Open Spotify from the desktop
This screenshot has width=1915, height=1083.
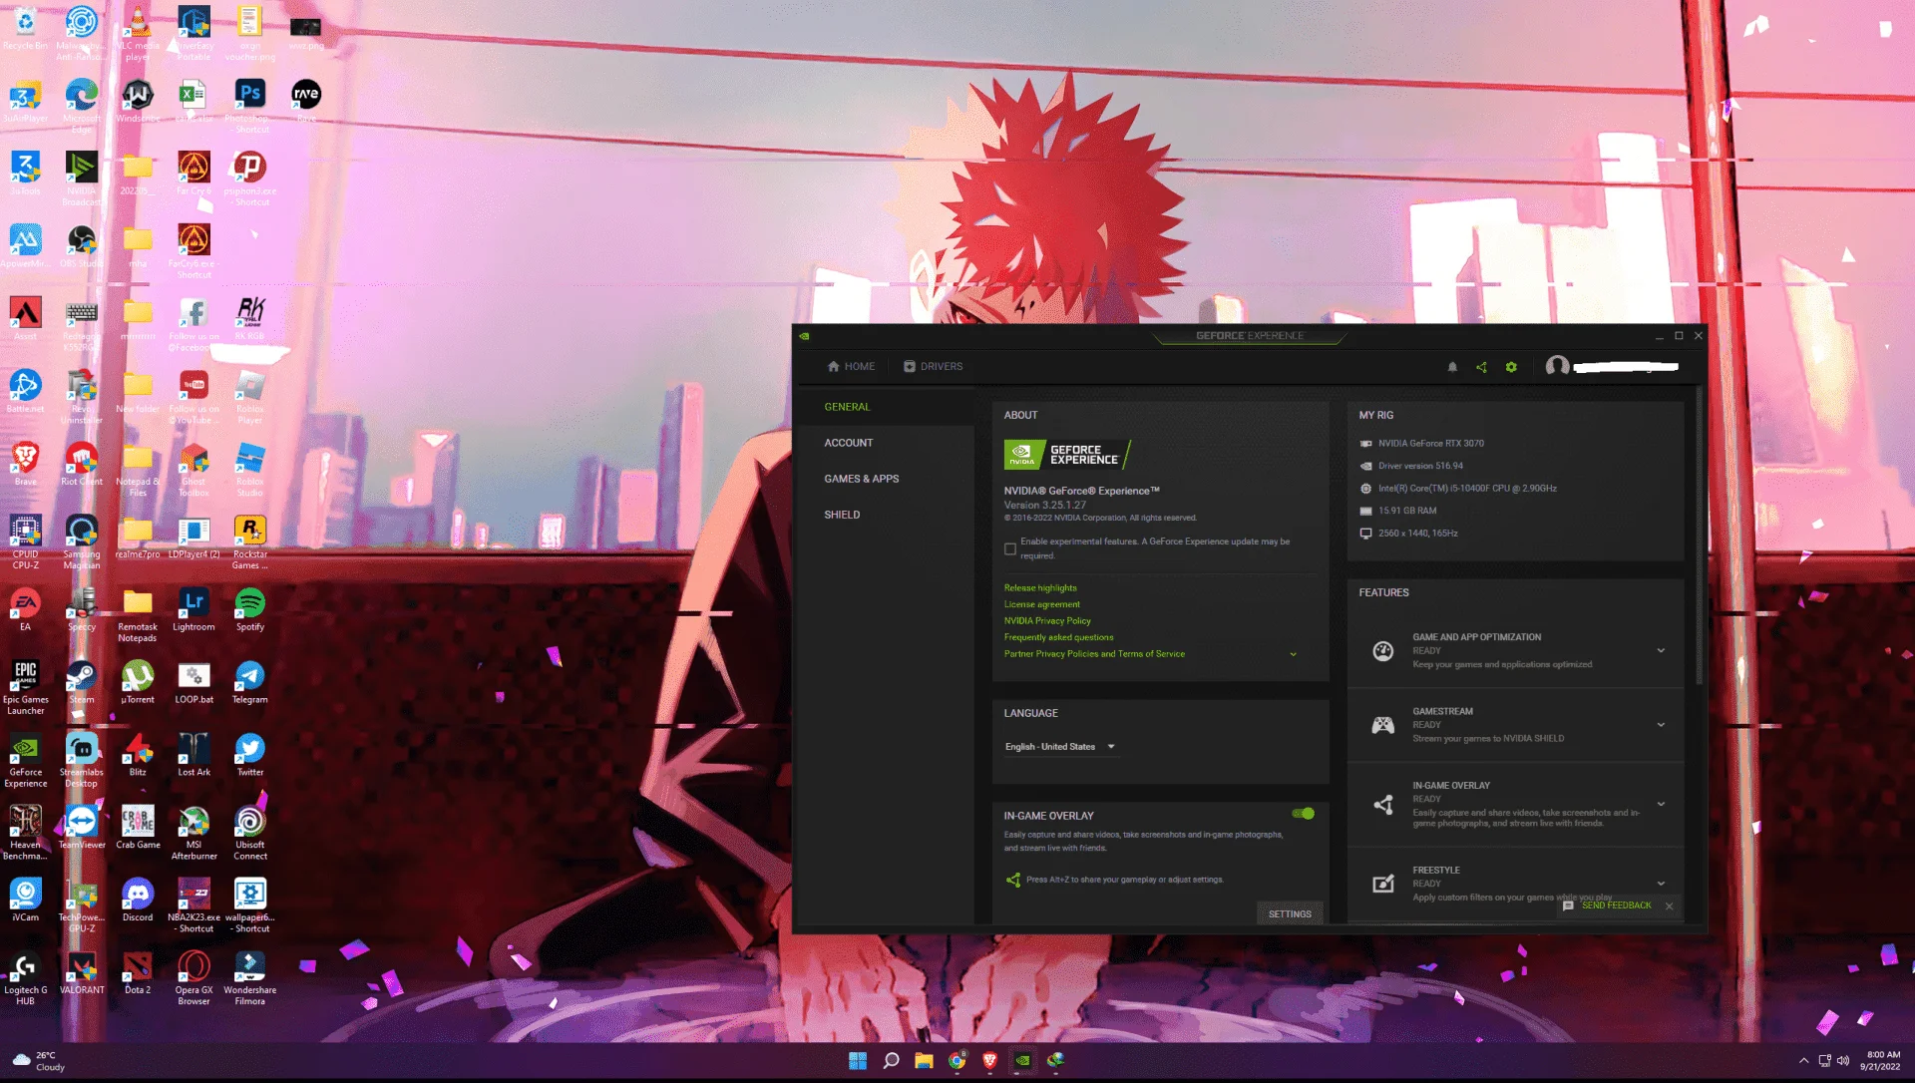(x=249, y=609)
